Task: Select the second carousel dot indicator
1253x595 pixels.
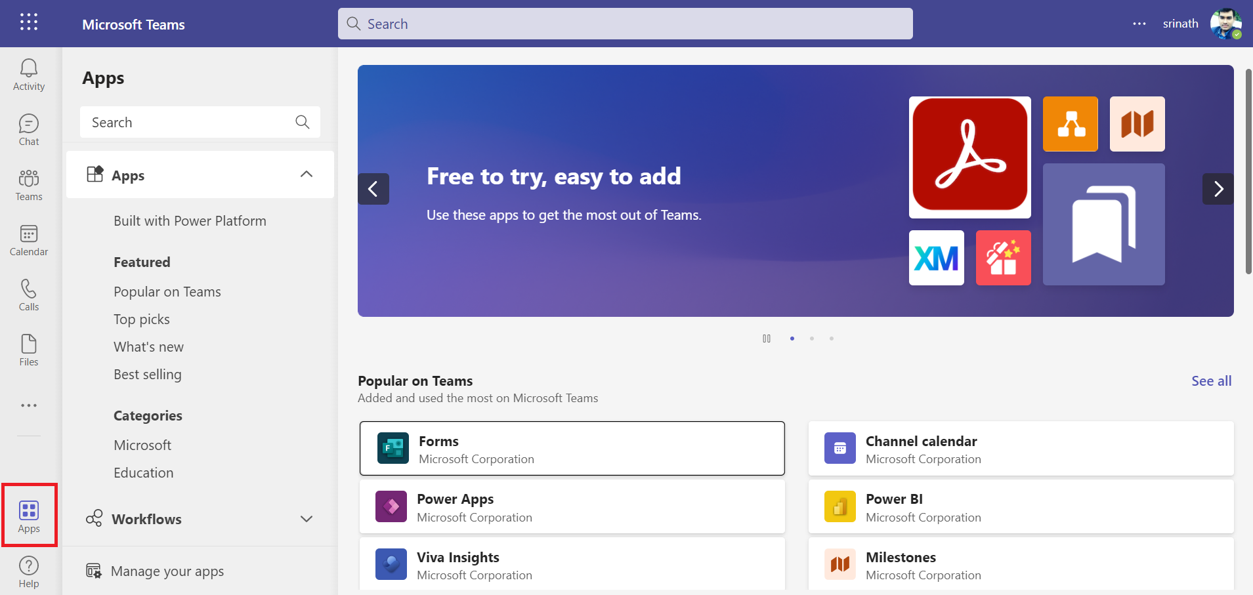Action: 812,339
